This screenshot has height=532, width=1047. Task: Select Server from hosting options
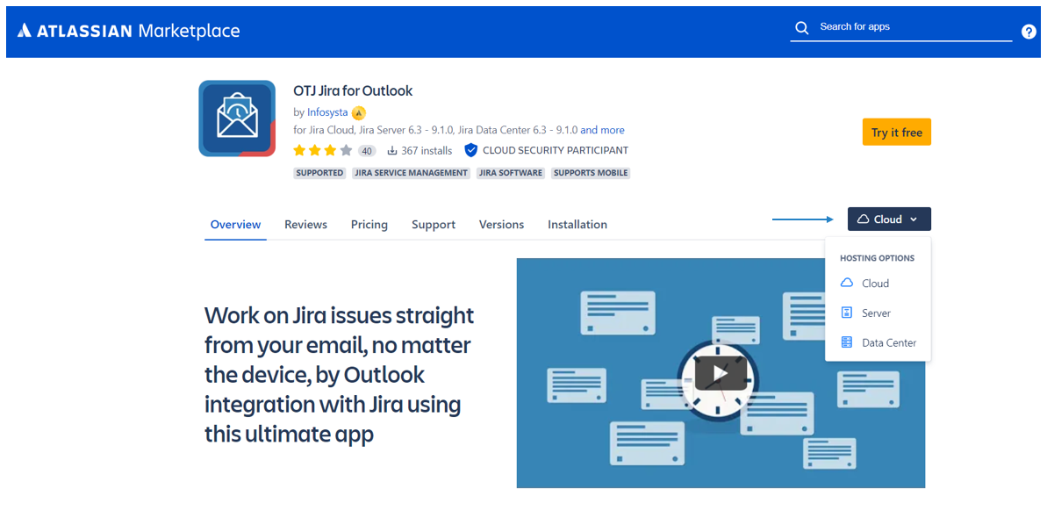(x=878, y=313)
